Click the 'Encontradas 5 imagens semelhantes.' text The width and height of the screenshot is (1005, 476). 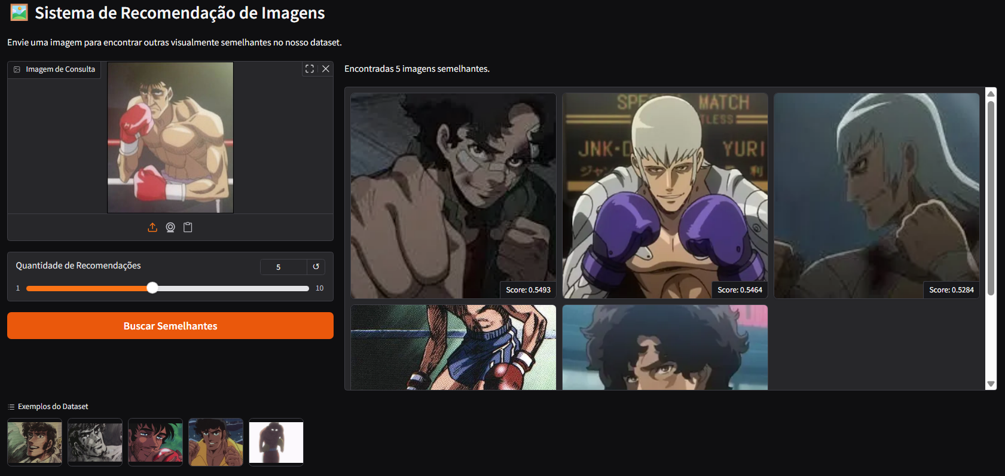click(x=417, y=69)
